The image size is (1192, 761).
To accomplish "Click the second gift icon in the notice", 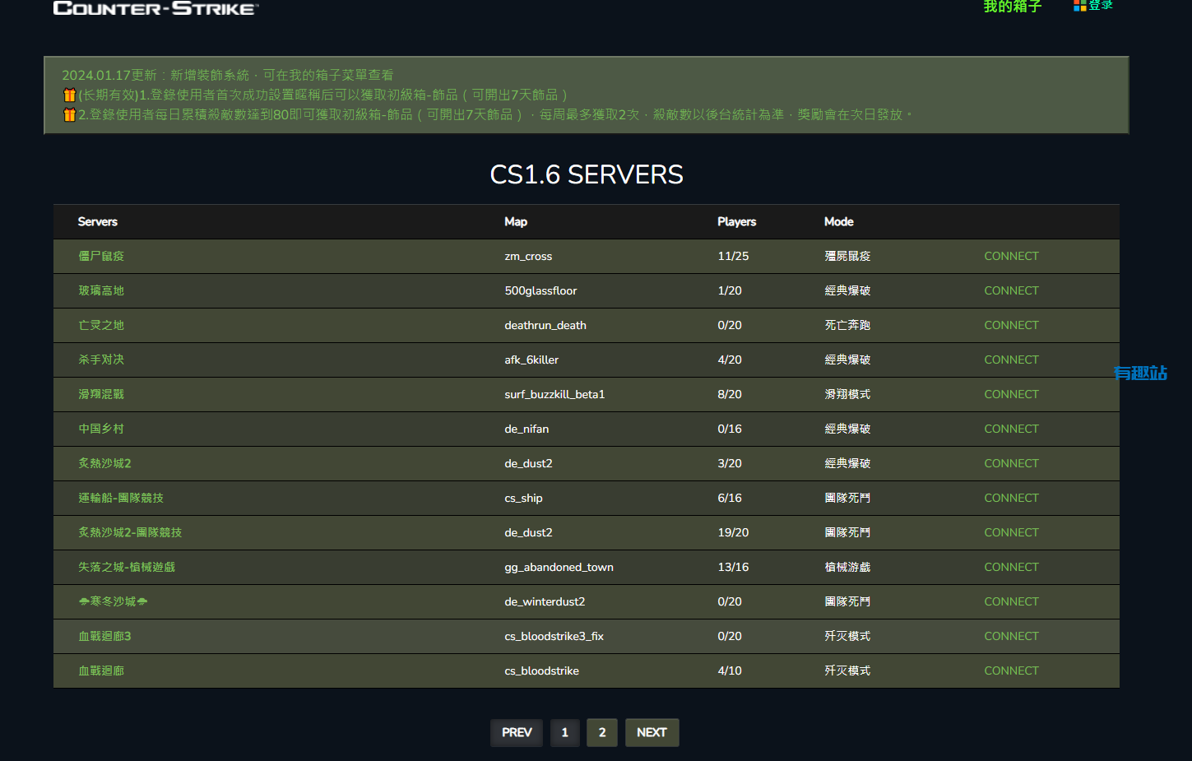I will (x=70, y=114).
